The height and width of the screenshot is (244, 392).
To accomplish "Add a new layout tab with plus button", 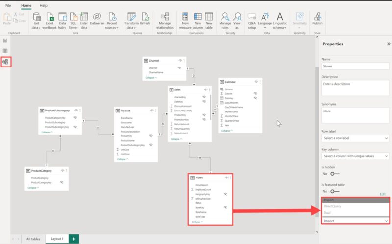I will pyautogui.click(x=74, y=238).
